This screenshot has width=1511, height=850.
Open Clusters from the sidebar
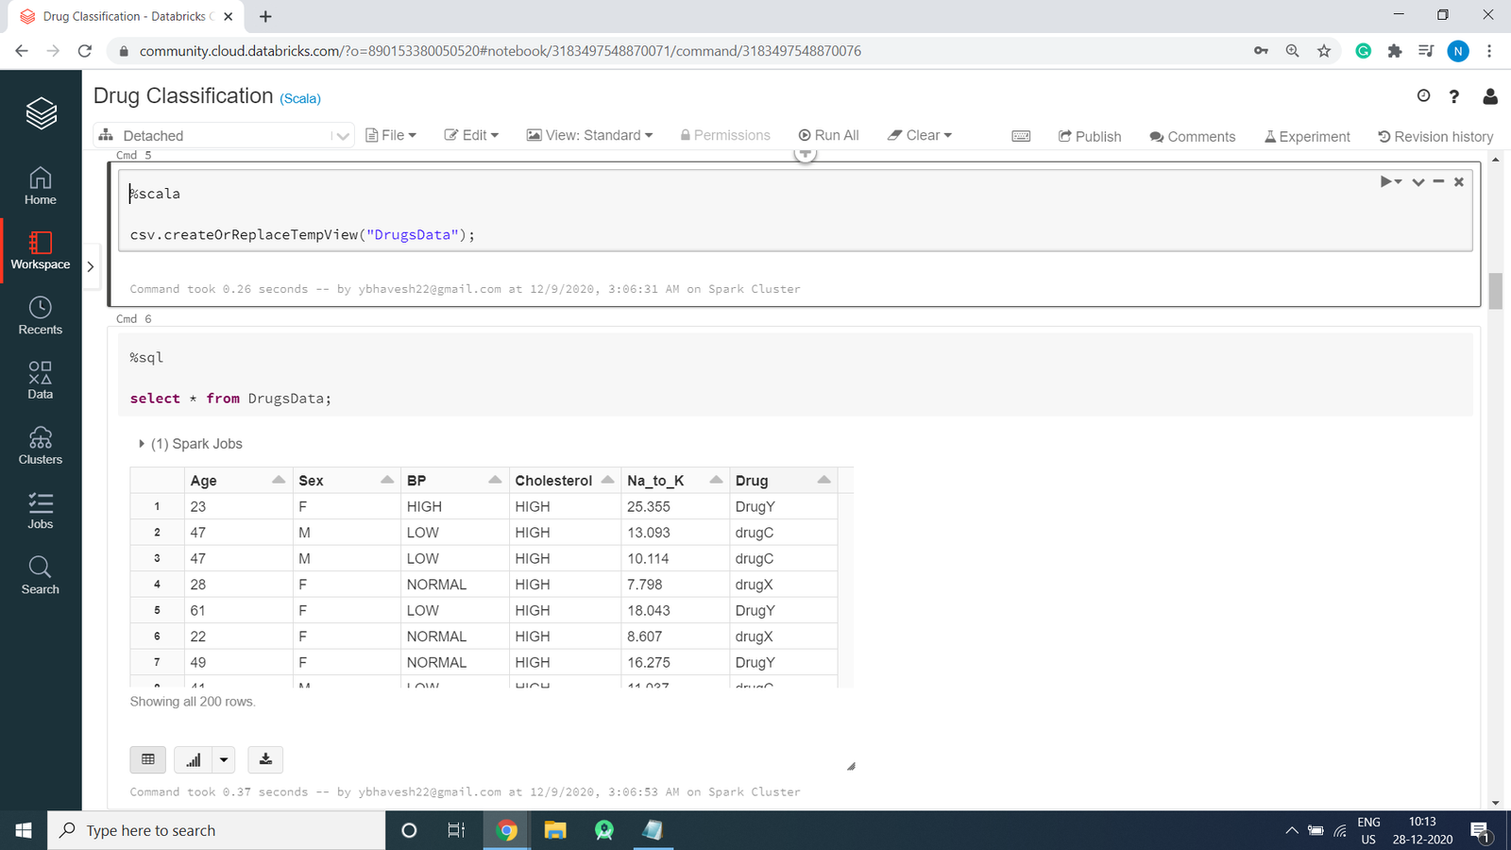pos(40,446)
